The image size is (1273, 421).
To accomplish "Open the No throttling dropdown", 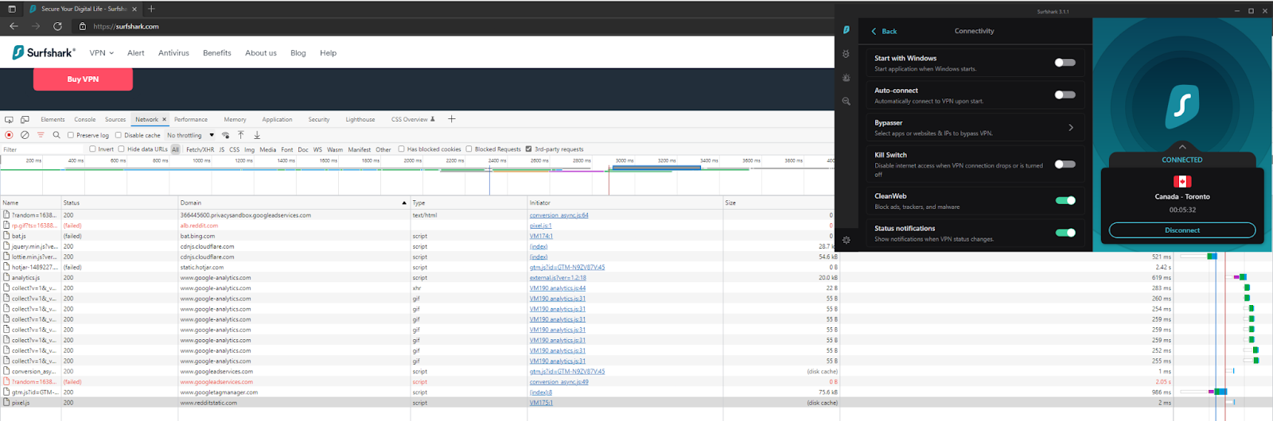I will click(190, 135).
